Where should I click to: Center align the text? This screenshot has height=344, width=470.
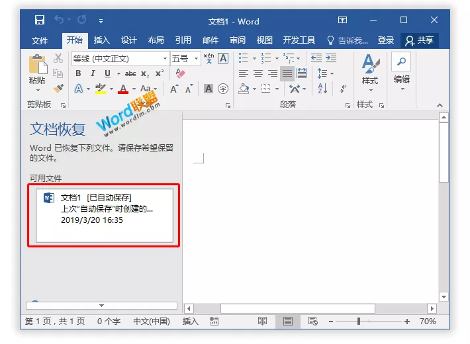pos(258,73)
